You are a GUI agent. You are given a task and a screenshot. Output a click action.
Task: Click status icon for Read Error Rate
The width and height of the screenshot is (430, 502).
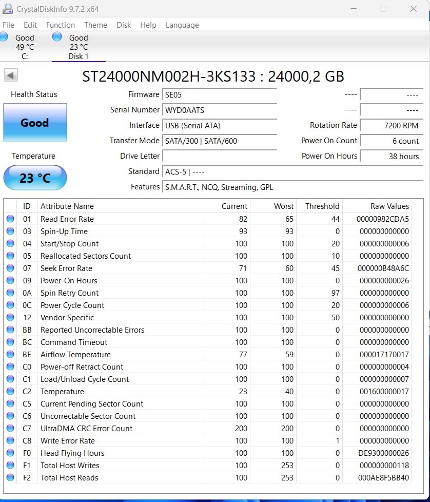(x=10, y=219)
